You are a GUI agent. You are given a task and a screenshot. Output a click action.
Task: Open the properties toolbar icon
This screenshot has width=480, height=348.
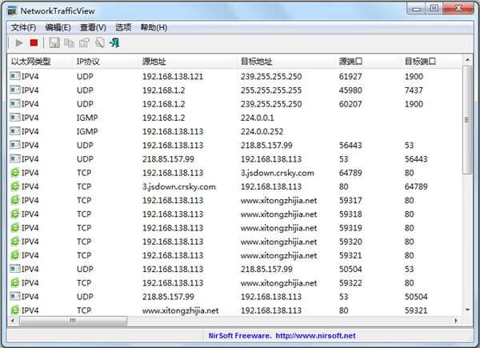click(84, 42)
